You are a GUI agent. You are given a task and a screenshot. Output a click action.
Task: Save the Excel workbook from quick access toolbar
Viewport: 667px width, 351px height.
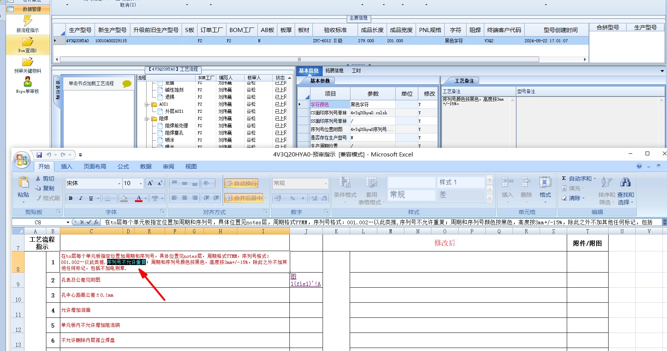(x=39, y=155)
